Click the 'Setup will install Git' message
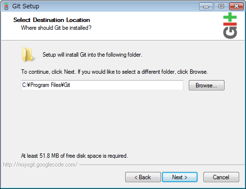Viewport: 246px width, 189px height. pos(92,55)
